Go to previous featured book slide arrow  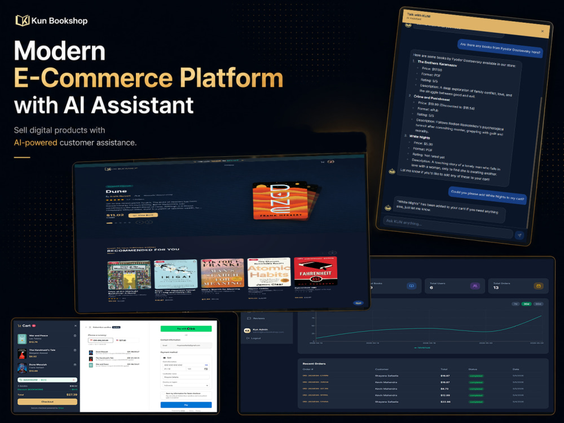click(x=139, y=222)
